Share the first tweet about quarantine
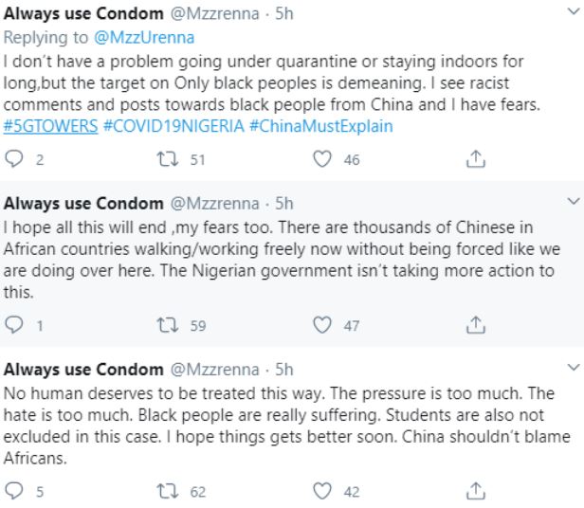This screenshot has width=584, height=508. 474,160
